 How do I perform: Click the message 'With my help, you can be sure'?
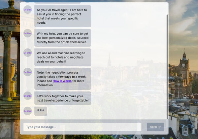tap(63, 38)
